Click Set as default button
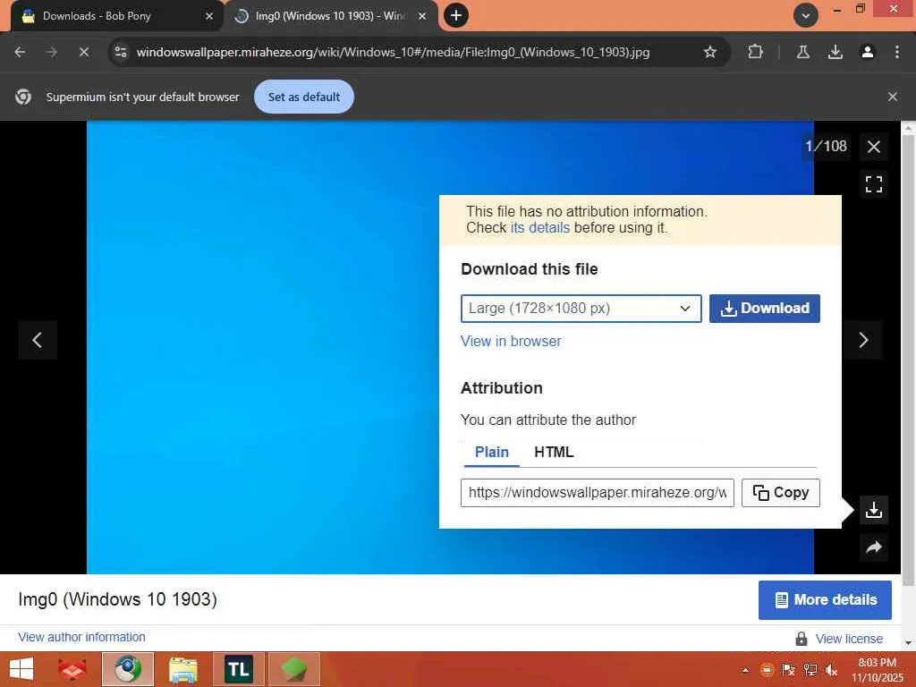Viewport: 916px width, 687px height. (304, 97)
